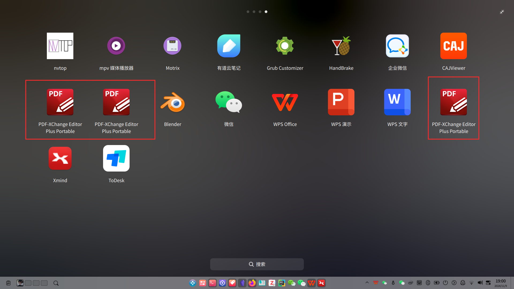Viewport: 514px width, 289px height.
Task: Open Zotero Z icon in the dock
Action: click(272, 283)
